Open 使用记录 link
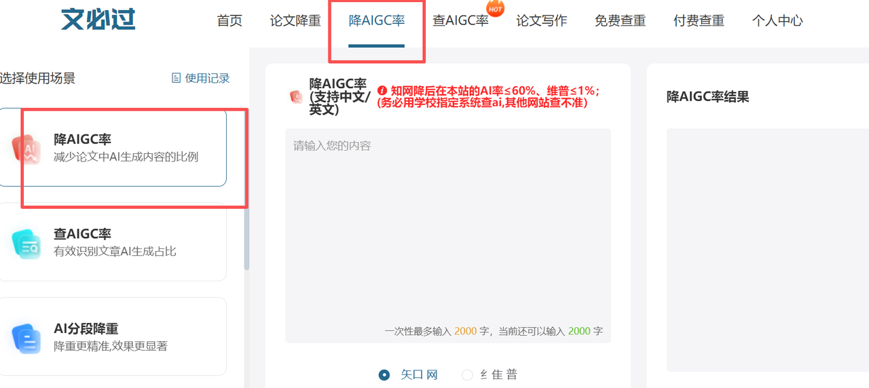This screenshot has width=869, height=388. [x=201, y=78]
